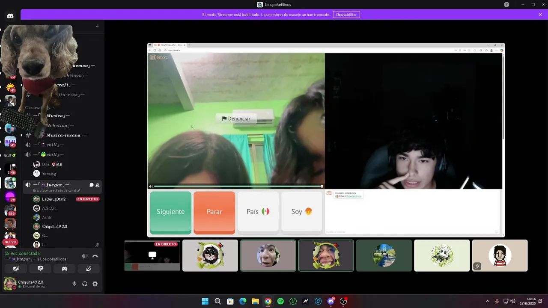Click the microphone icon in the system tray
This screenshot has width=548, height=308.
pos(497,301)
